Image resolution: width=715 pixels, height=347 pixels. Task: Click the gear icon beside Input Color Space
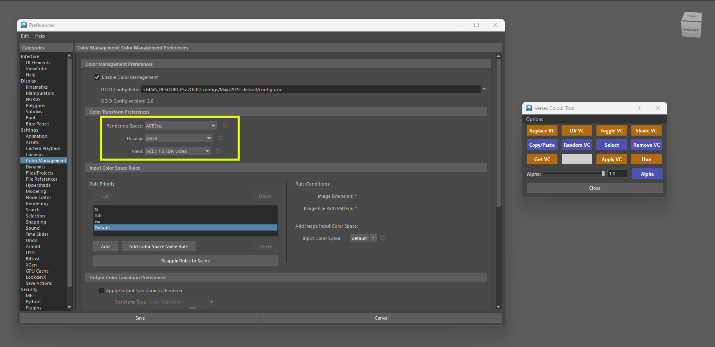pyautogui.click(x=382, y=238)
